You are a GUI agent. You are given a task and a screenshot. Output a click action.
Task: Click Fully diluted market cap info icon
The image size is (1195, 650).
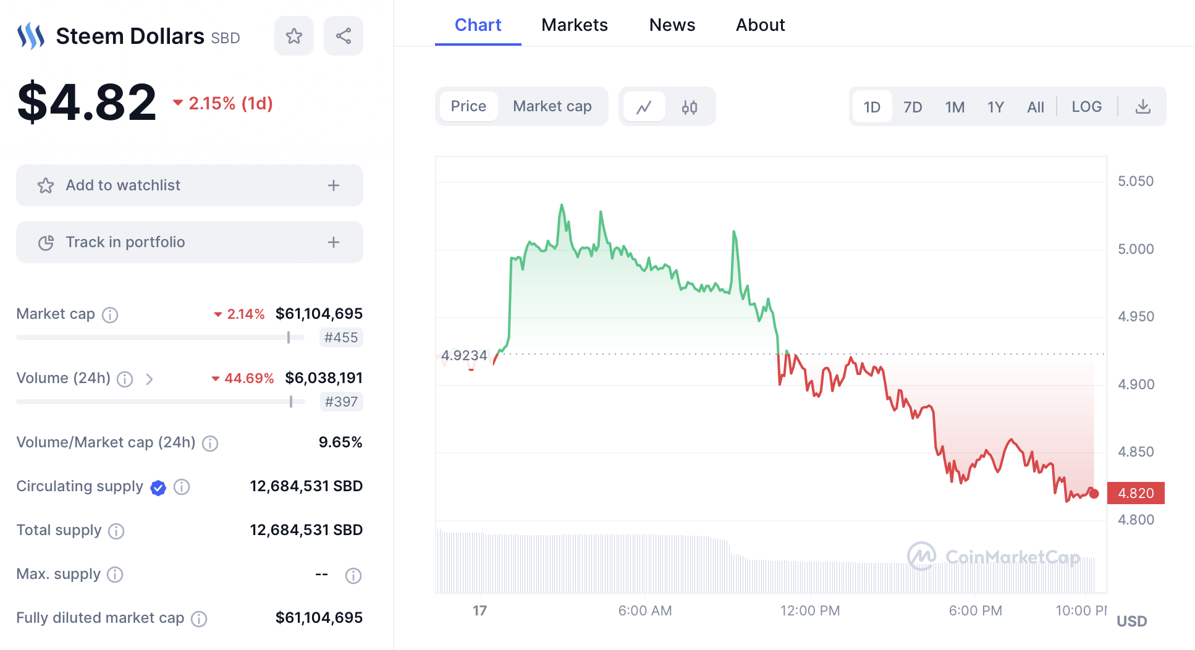(199, 618)
